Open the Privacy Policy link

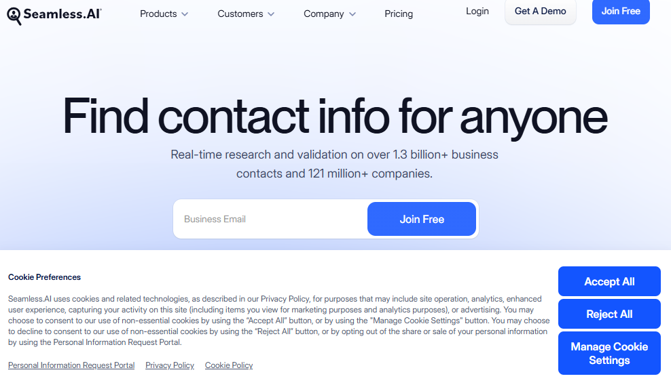coord(170,365)
